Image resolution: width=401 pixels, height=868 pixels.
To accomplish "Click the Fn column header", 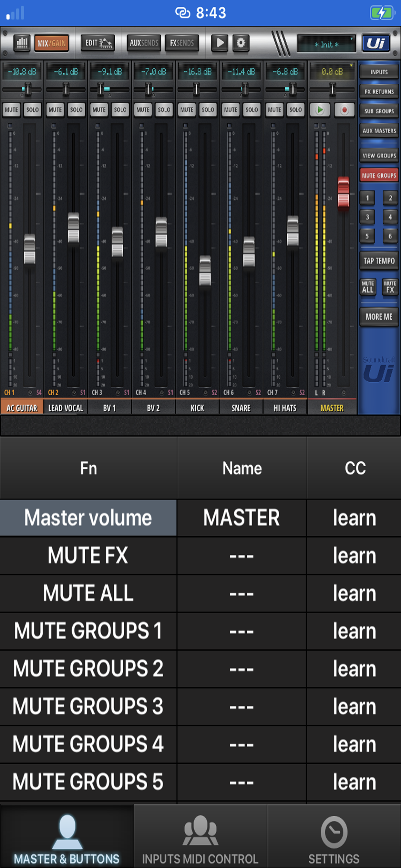I will 88,468.
